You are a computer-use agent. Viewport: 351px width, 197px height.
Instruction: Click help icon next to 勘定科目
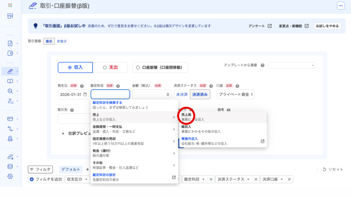tap(118, 86)
